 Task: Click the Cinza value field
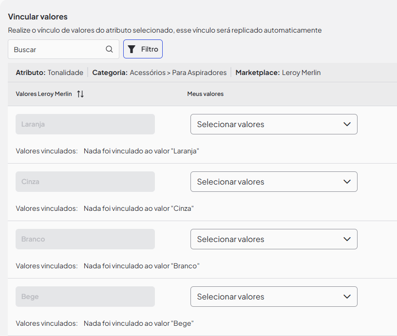tap(85, 182)
